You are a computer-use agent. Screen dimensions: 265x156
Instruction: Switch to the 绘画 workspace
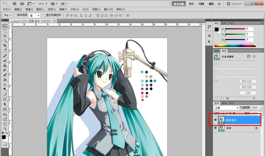point(201,4)
